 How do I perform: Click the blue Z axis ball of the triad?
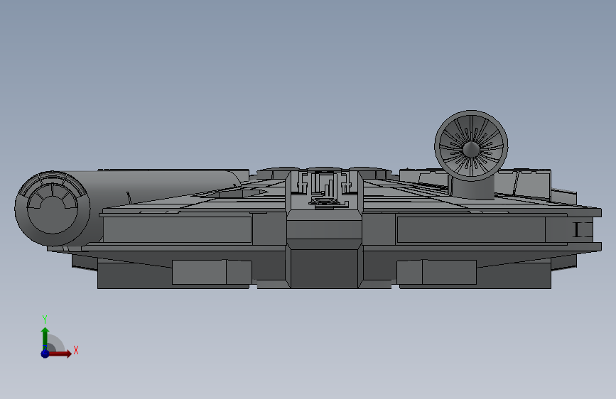click(x=45, y=354)
